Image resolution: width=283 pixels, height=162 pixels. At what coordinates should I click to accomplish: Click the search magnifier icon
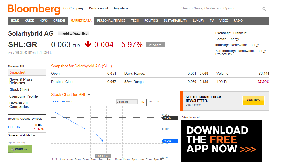[264, 9]
